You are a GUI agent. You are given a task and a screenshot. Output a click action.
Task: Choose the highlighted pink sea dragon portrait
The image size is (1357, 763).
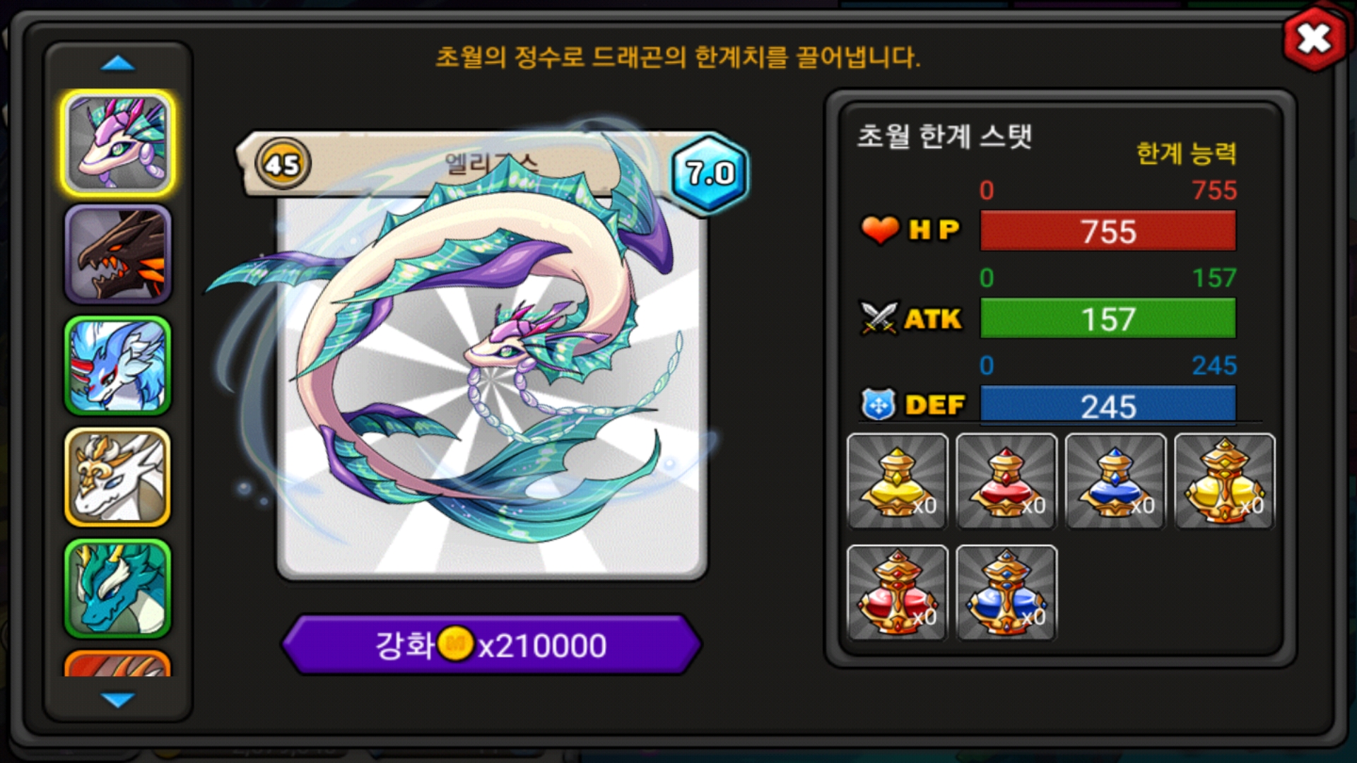coord(118,143)
